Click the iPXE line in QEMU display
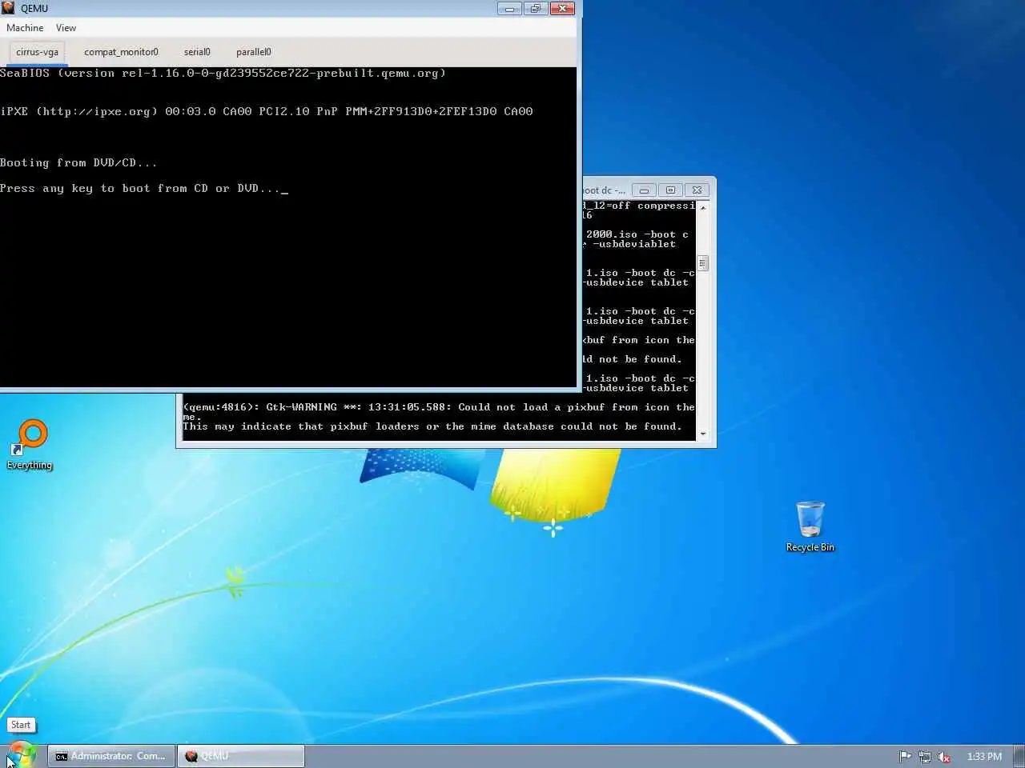Screen dimensions: 1025x768 [266, 111]
